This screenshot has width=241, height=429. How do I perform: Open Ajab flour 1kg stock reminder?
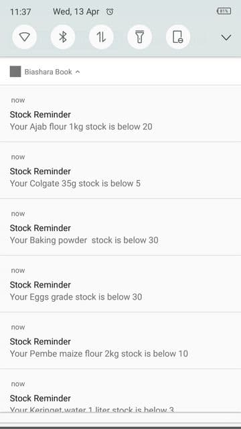pyautogui.click(x=120, y=114)
